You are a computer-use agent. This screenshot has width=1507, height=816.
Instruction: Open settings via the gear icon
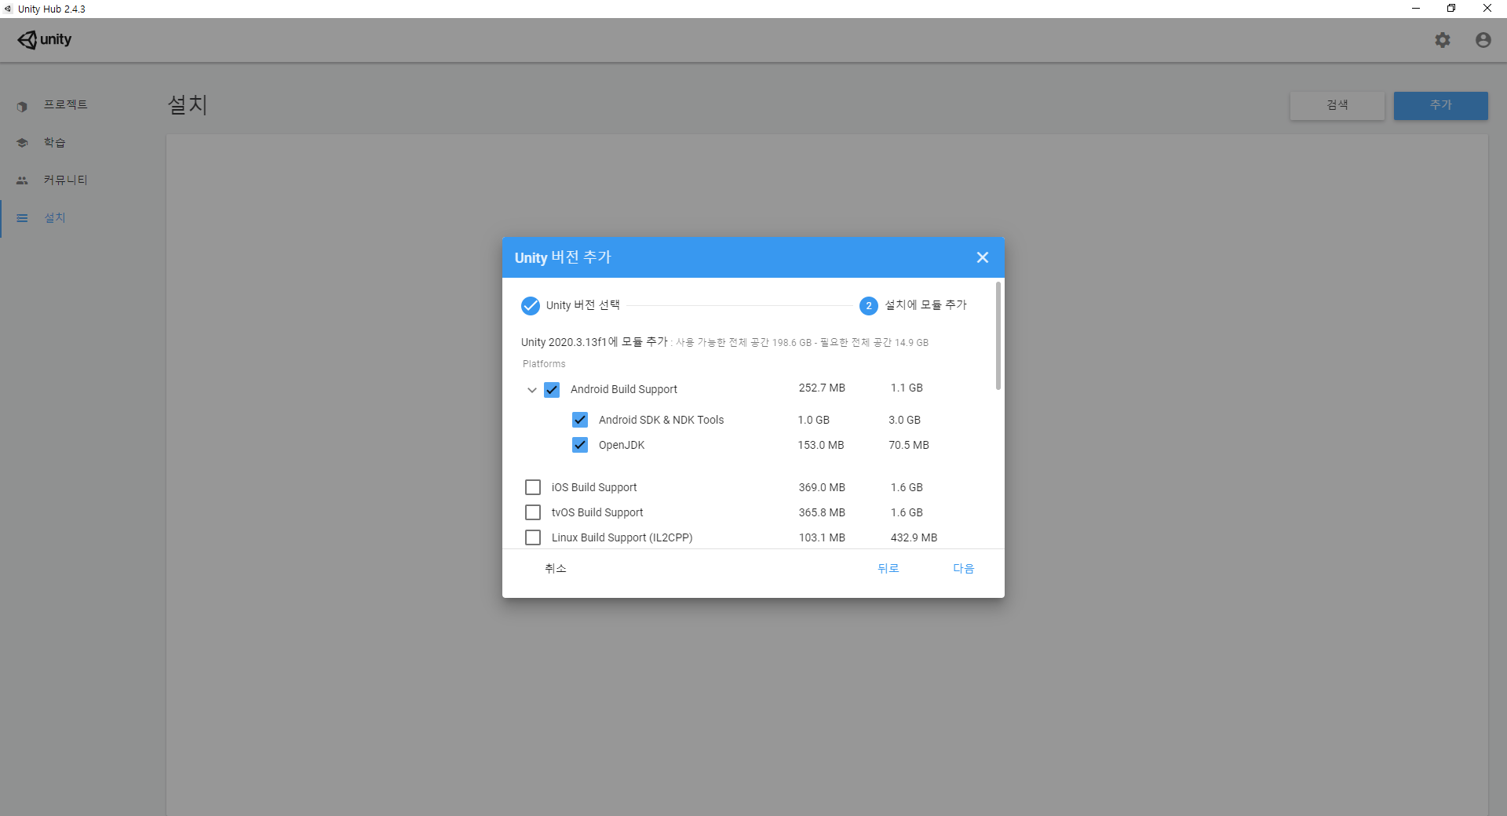click(x=1443, y=40)
